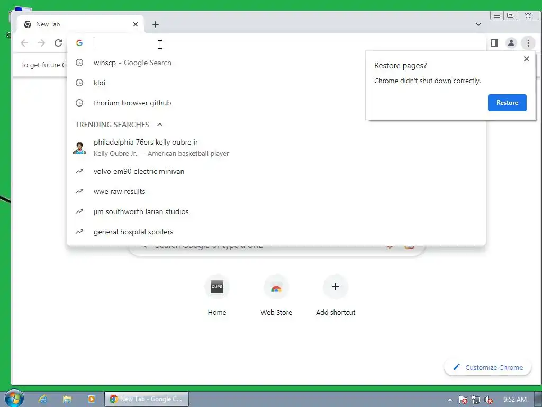Viewport: 542px width, 407px height.
Task: Open Chrome three-dot menu
Action: (528, 43)
